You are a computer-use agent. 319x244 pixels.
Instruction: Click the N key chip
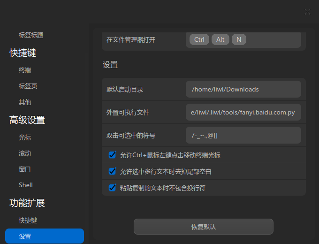[x=239, y=39]
